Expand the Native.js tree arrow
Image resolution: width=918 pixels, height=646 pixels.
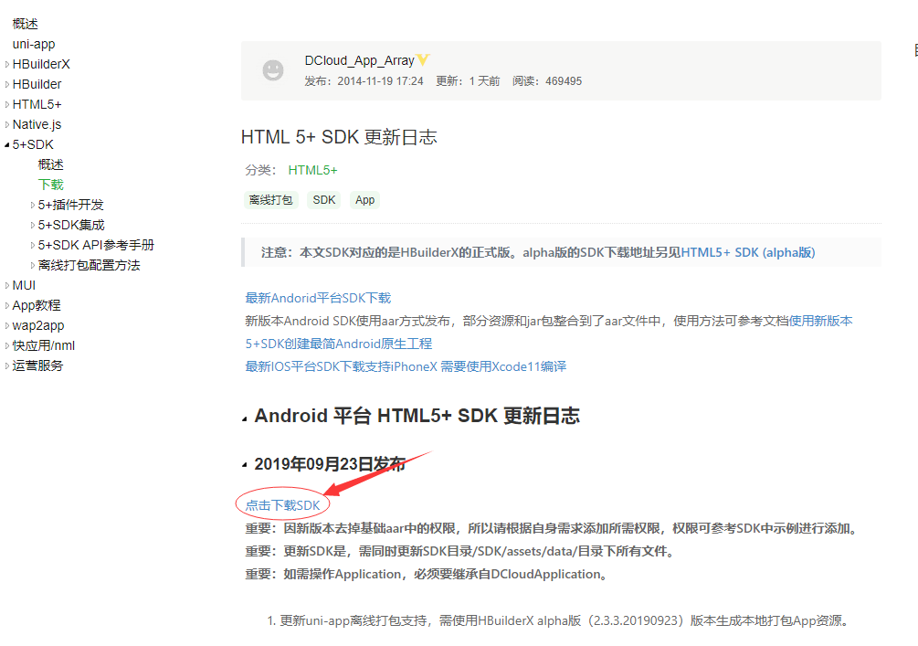tap(7, 125)
